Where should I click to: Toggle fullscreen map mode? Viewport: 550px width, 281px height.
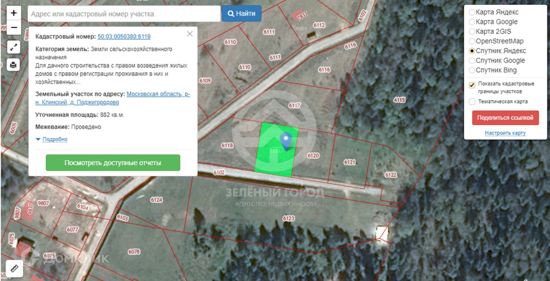click(13, 47)
